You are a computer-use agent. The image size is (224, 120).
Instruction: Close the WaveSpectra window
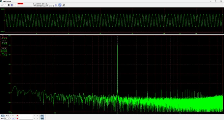[221, 1]
